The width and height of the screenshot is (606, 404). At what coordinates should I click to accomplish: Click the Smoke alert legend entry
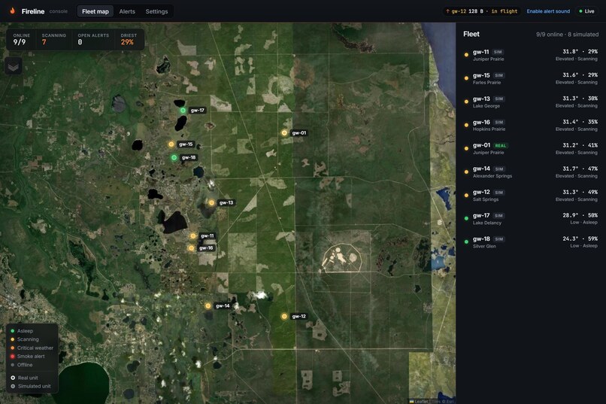point(27,357)
